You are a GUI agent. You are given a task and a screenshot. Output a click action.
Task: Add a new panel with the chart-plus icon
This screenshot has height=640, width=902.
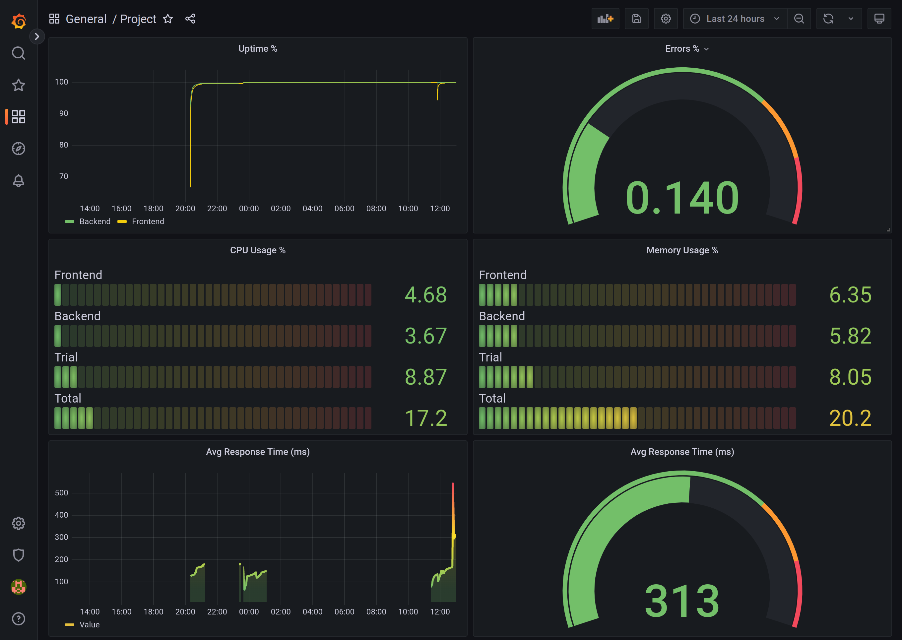(605, 19)
